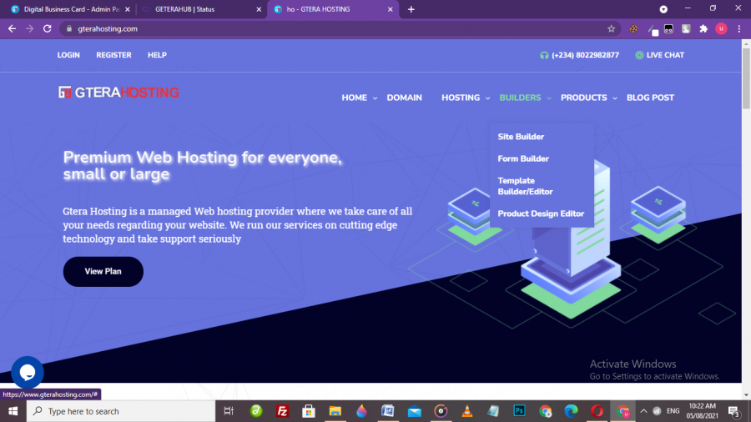Open the DOMAIN nav item
Screen dimensions: 751x422
(404, 98)
